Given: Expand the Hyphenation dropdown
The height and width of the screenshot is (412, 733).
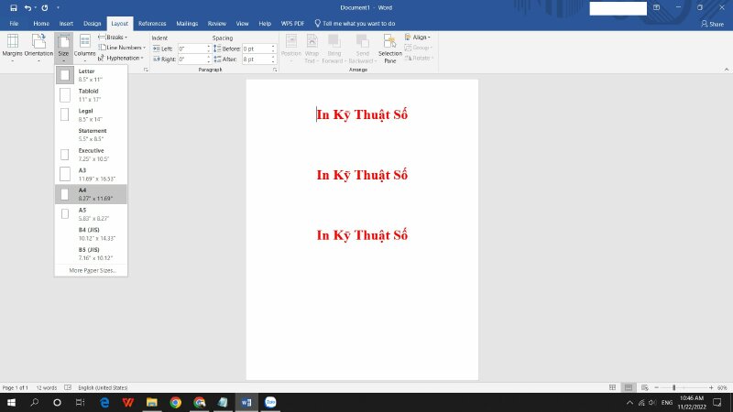Looking at the screenshot, I should tap(123, 58).
